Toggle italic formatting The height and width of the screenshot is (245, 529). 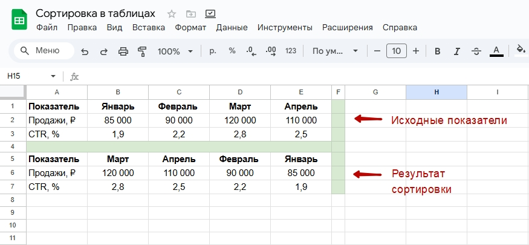(x=457, y=51)
